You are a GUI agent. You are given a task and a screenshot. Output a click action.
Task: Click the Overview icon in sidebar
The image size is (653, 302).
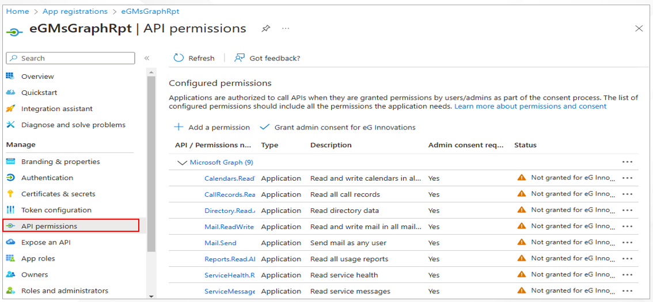[10, 76]
